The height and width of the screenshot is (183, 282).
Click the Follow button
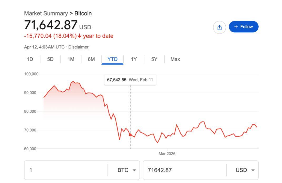[x=244, y=27]
